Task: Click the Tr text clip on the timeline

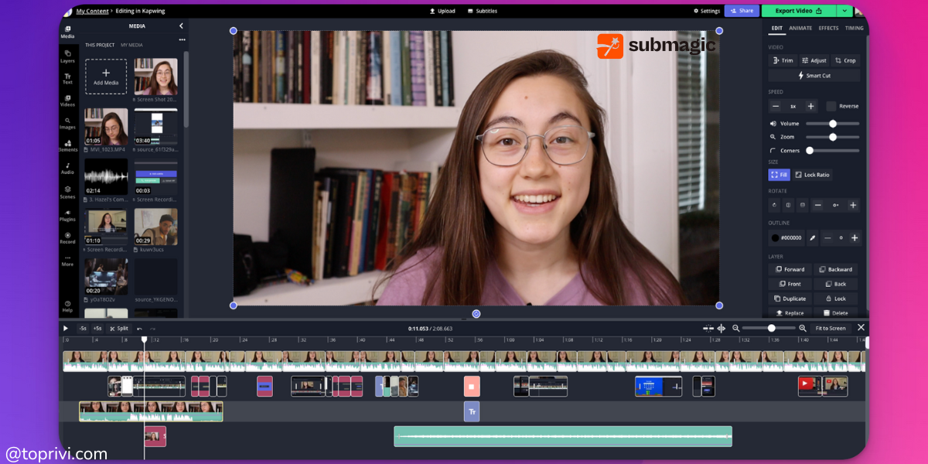Action: point(472,411)
